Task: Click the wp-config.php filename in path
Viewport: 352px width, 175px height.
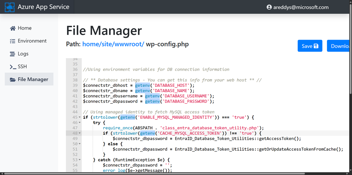Action: click(x=167, y=44)
